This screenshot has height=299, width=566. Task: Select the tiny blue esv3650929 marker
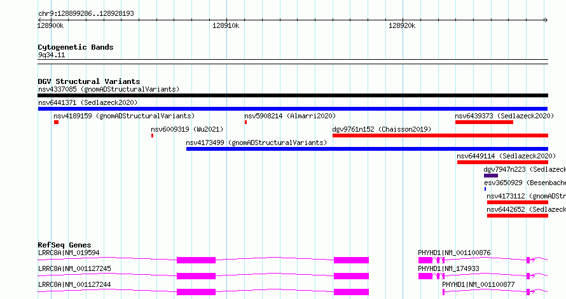click(485, 189)
